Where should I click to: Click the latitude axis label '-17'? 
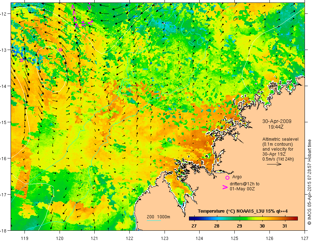point(4,195)
